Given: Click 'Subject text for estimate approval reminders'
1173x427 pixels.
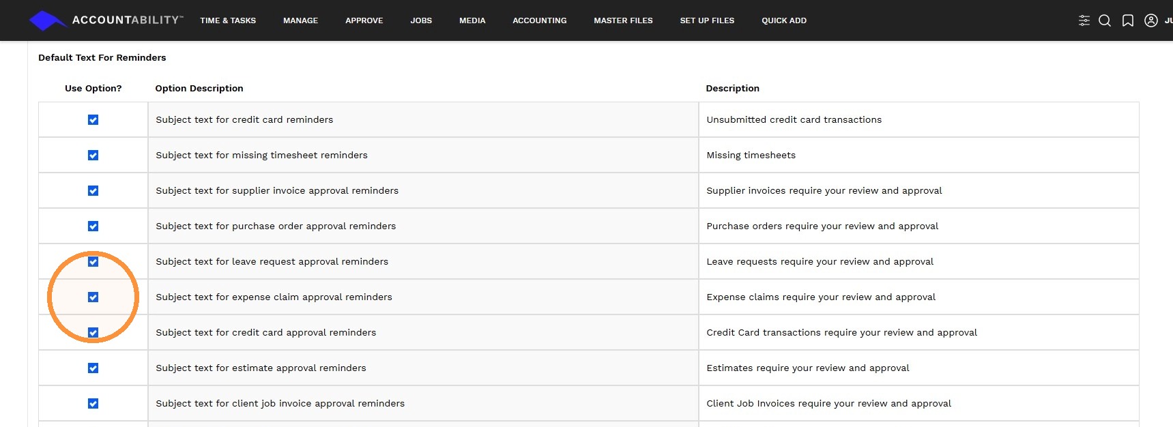Looking at the screenshot, I should (x=261, y=368).
